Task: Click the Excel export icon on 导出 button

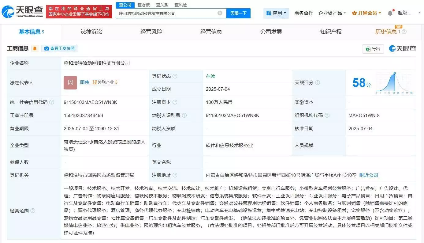Action: click(368, 48)
